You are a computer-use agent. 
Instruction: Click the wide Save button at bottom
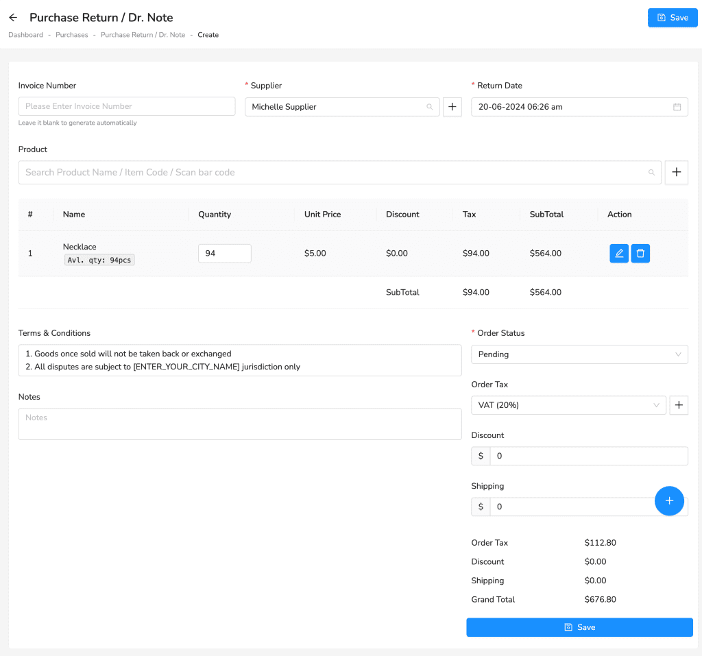coord(579,627)
